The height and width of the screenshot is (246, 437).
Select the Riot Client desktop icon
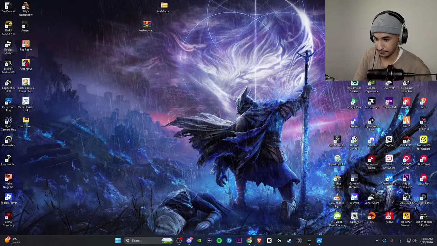[x=424, y=161]
